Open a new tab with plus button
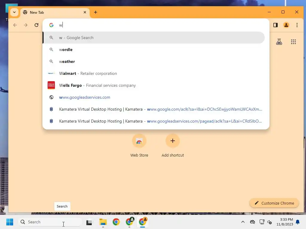The width and height of the screenshot is (306, 229). pos(95,12)
